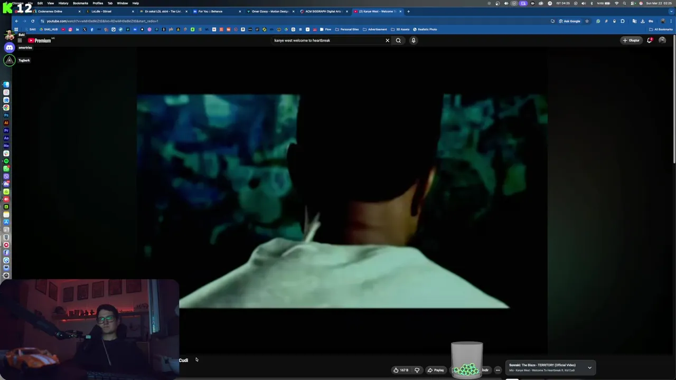
Task: Launch Premiere Pro from the dock
Action: 6,130
